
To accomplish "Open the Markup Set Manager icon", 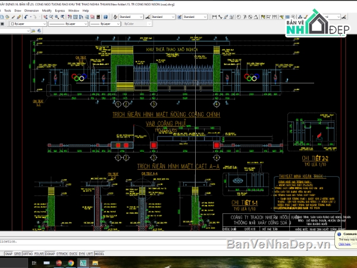I will coord(92,17).
